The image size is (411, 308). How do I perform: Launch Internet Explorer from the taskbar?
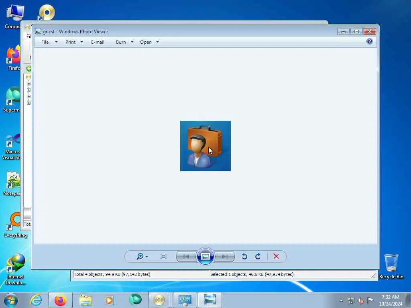(36, 300)
